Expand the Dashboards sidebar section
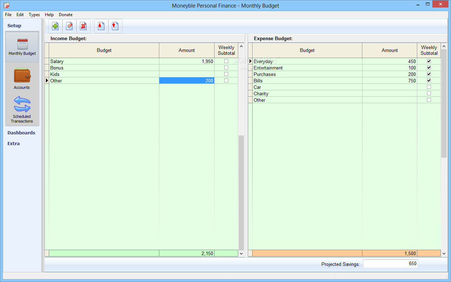Image resolution: width=451 pixels, height=282 pixels. [22, 133]
